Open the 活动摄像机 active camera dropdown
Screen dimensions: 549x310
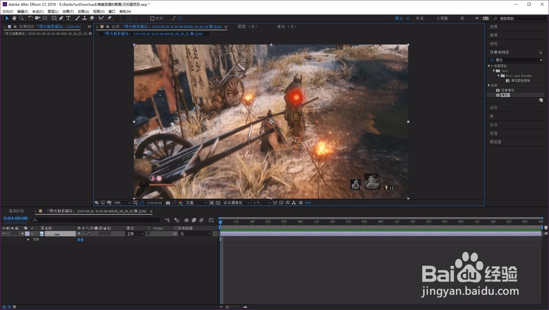236,202
